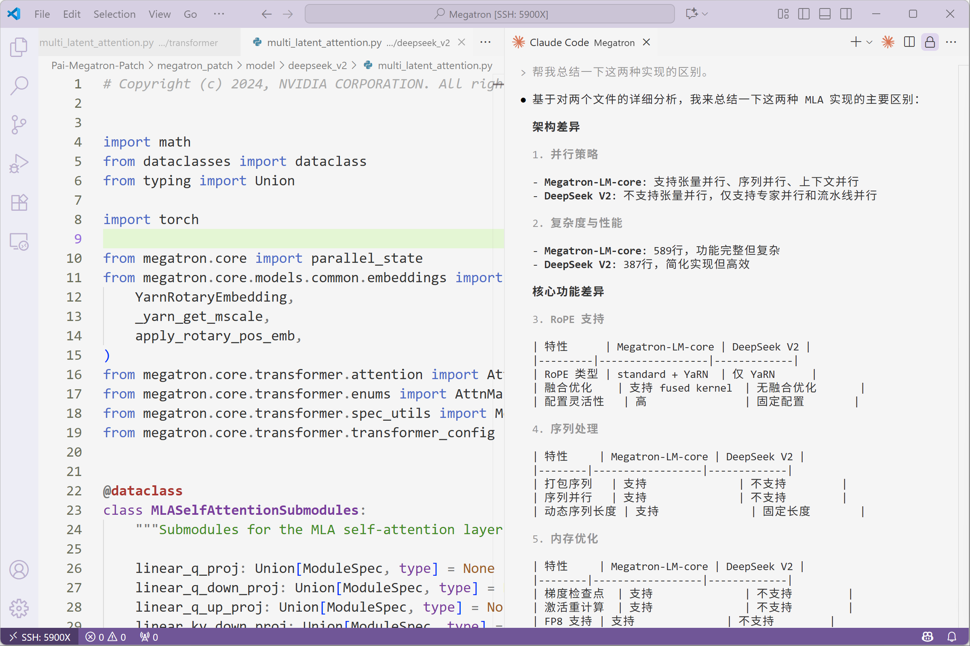The height and width of the screenshot is (646, 970).
Task: Click the 核心功能差异 heading
Action: [x=568, y=291]
